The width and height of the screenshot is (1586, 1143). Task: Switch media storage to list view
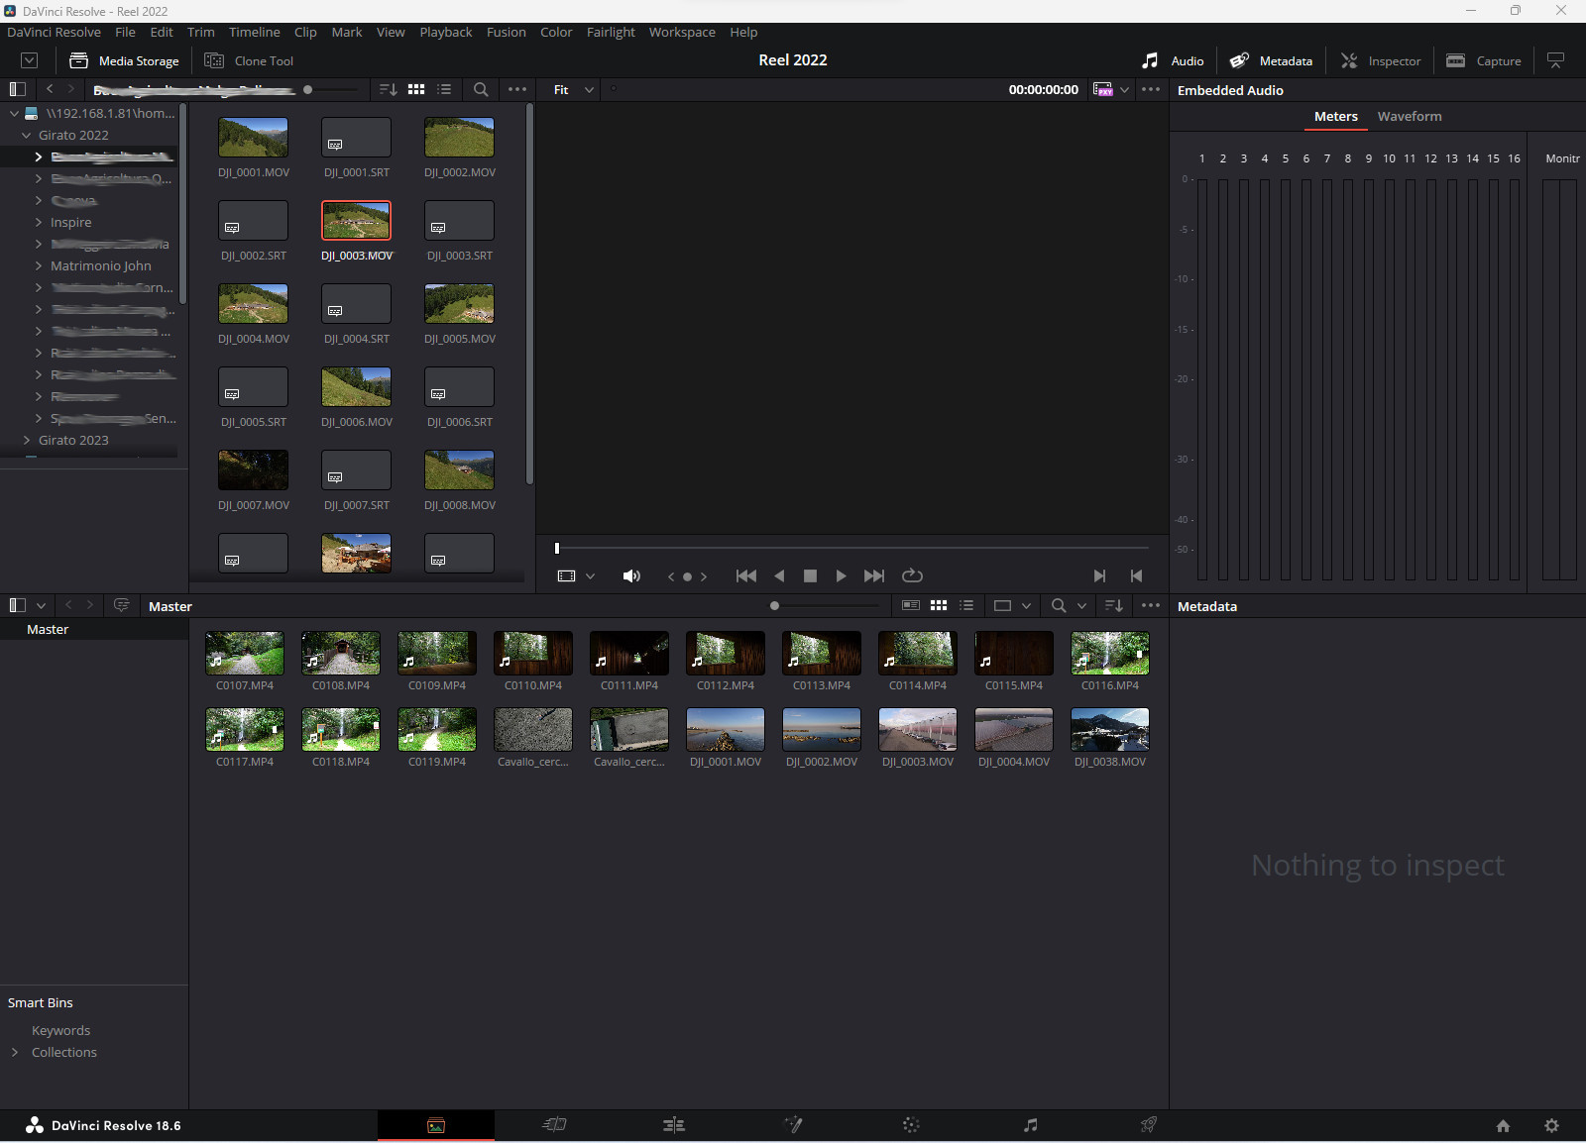(x=444, y=89)
